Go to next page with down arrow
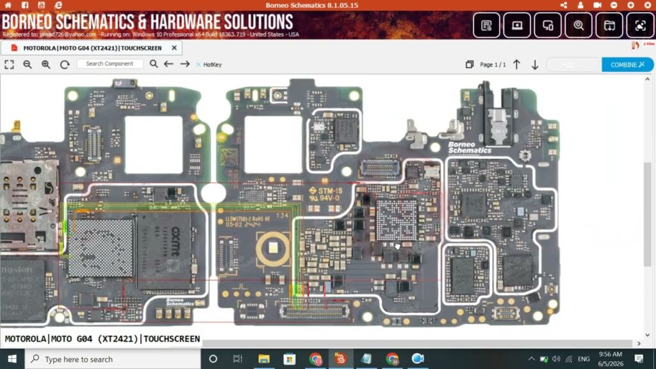 tap(535, 65)
